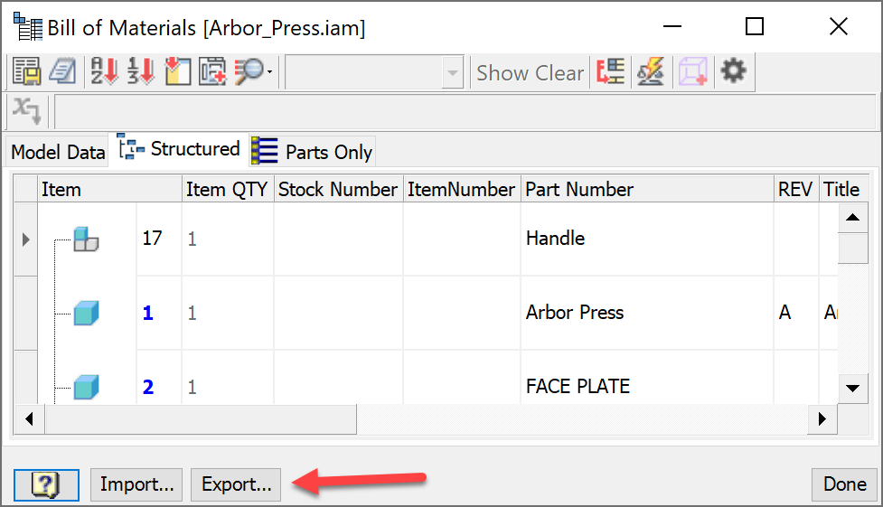Open the BOM settings gear icon
Image resolution: width=883 pixels, height=507 pixels.
tap(733, 72)
